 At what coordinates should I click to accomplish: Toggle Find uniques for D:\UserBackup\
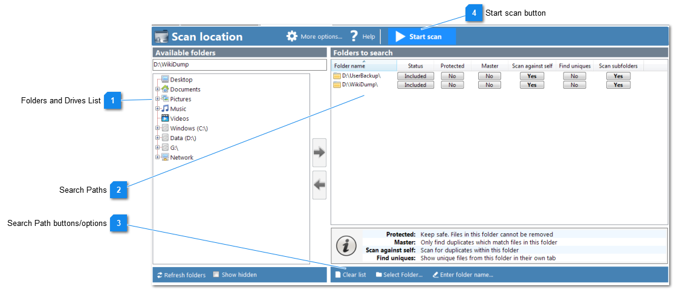pos(575,76)
